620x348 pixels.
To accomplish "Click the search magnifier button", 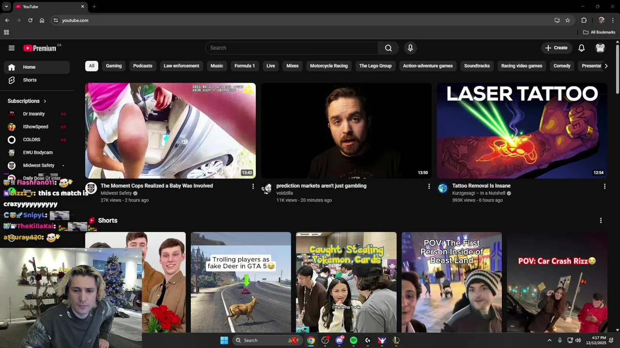I will [x=388, y=48].
